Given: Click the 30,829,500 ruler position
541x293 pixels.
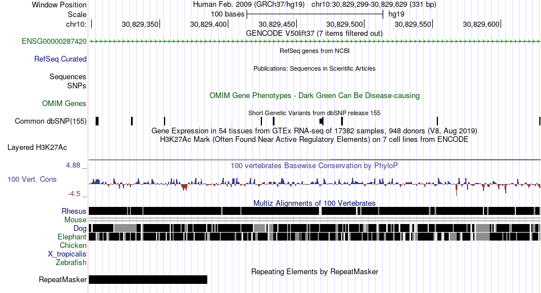Looking at the screenshot, I should point(345,24).
